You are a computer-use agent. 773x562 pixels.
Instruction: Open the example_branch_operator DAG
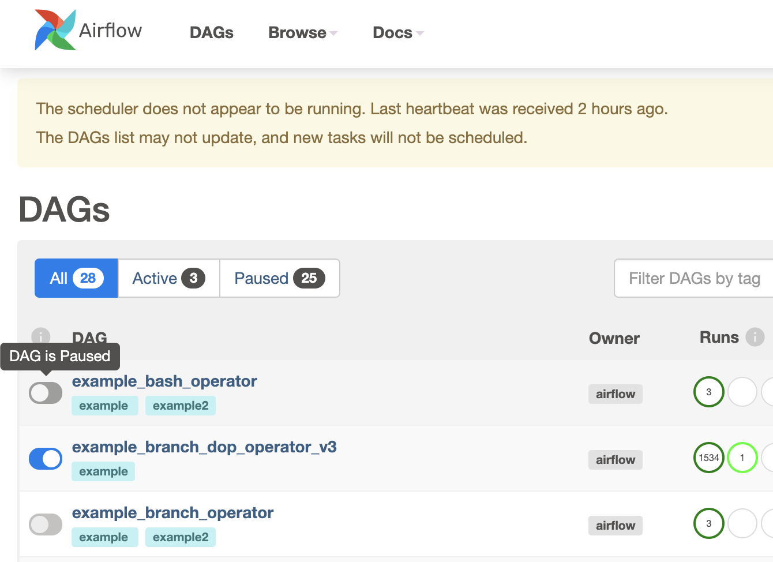172,513
